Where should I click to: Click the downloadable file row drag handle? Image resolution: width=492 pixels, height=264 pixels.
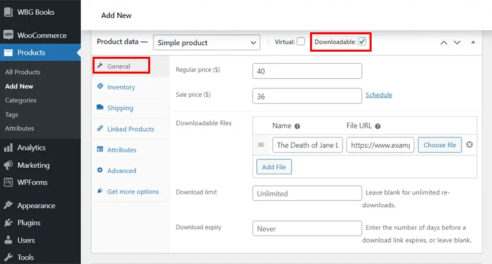pos(261,145)
